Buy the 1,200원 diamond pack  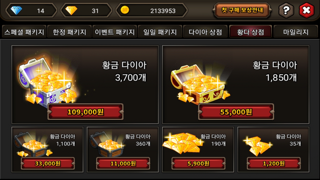tap(274, 163)
